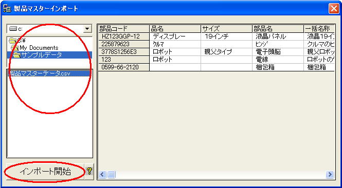Click the yellow question mark help icon

tap(89, 172)
